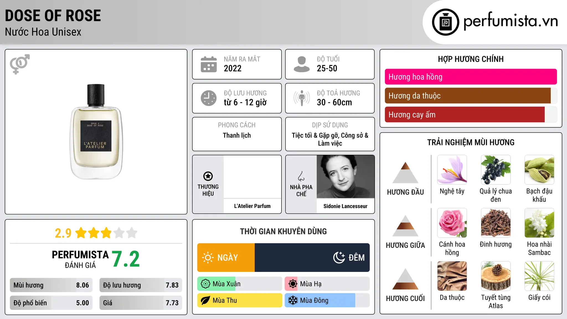Image resolution: width=567 pixels, height=319 pixels.
Task: Click the Giá score 7.73
Action: click(172, 303)
